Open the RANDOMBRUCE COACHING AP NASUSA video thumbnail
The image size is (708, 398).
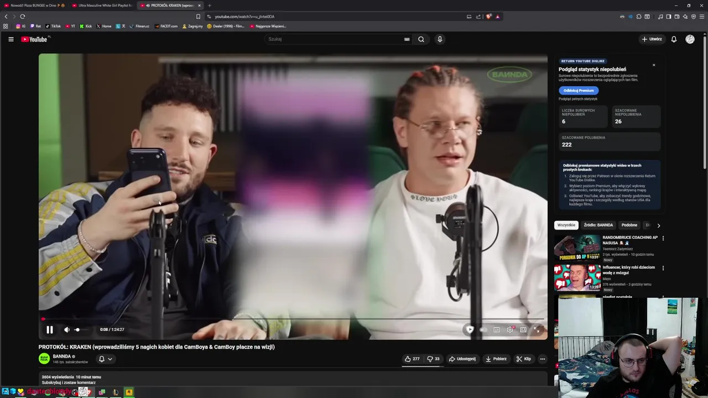(x=577, y=248)
